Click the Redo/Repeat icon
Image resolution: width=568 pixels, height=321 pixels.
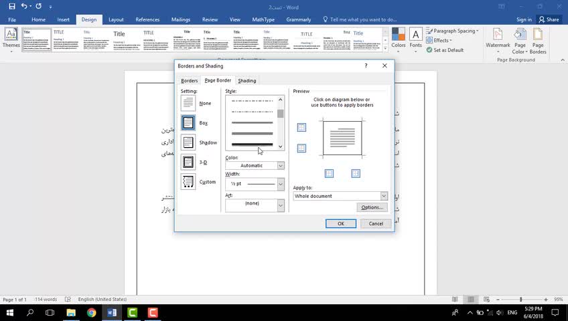pos(38,6)
